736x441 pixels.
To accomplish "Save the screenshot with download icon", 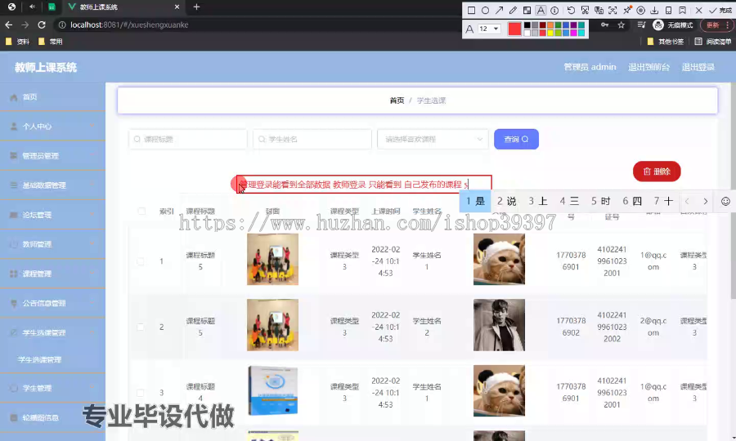I will tap(654, 10).
